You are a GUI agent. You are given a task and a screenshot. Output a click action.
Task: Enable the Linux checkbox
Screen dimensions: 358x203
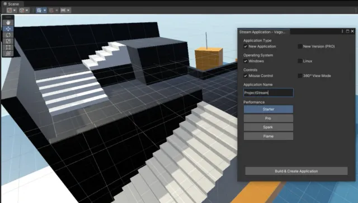300,61
